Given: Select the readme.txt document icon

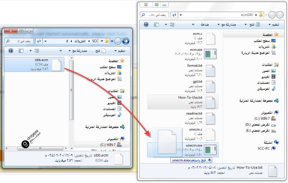Looking at the screenshot, I should click(211, 119).
